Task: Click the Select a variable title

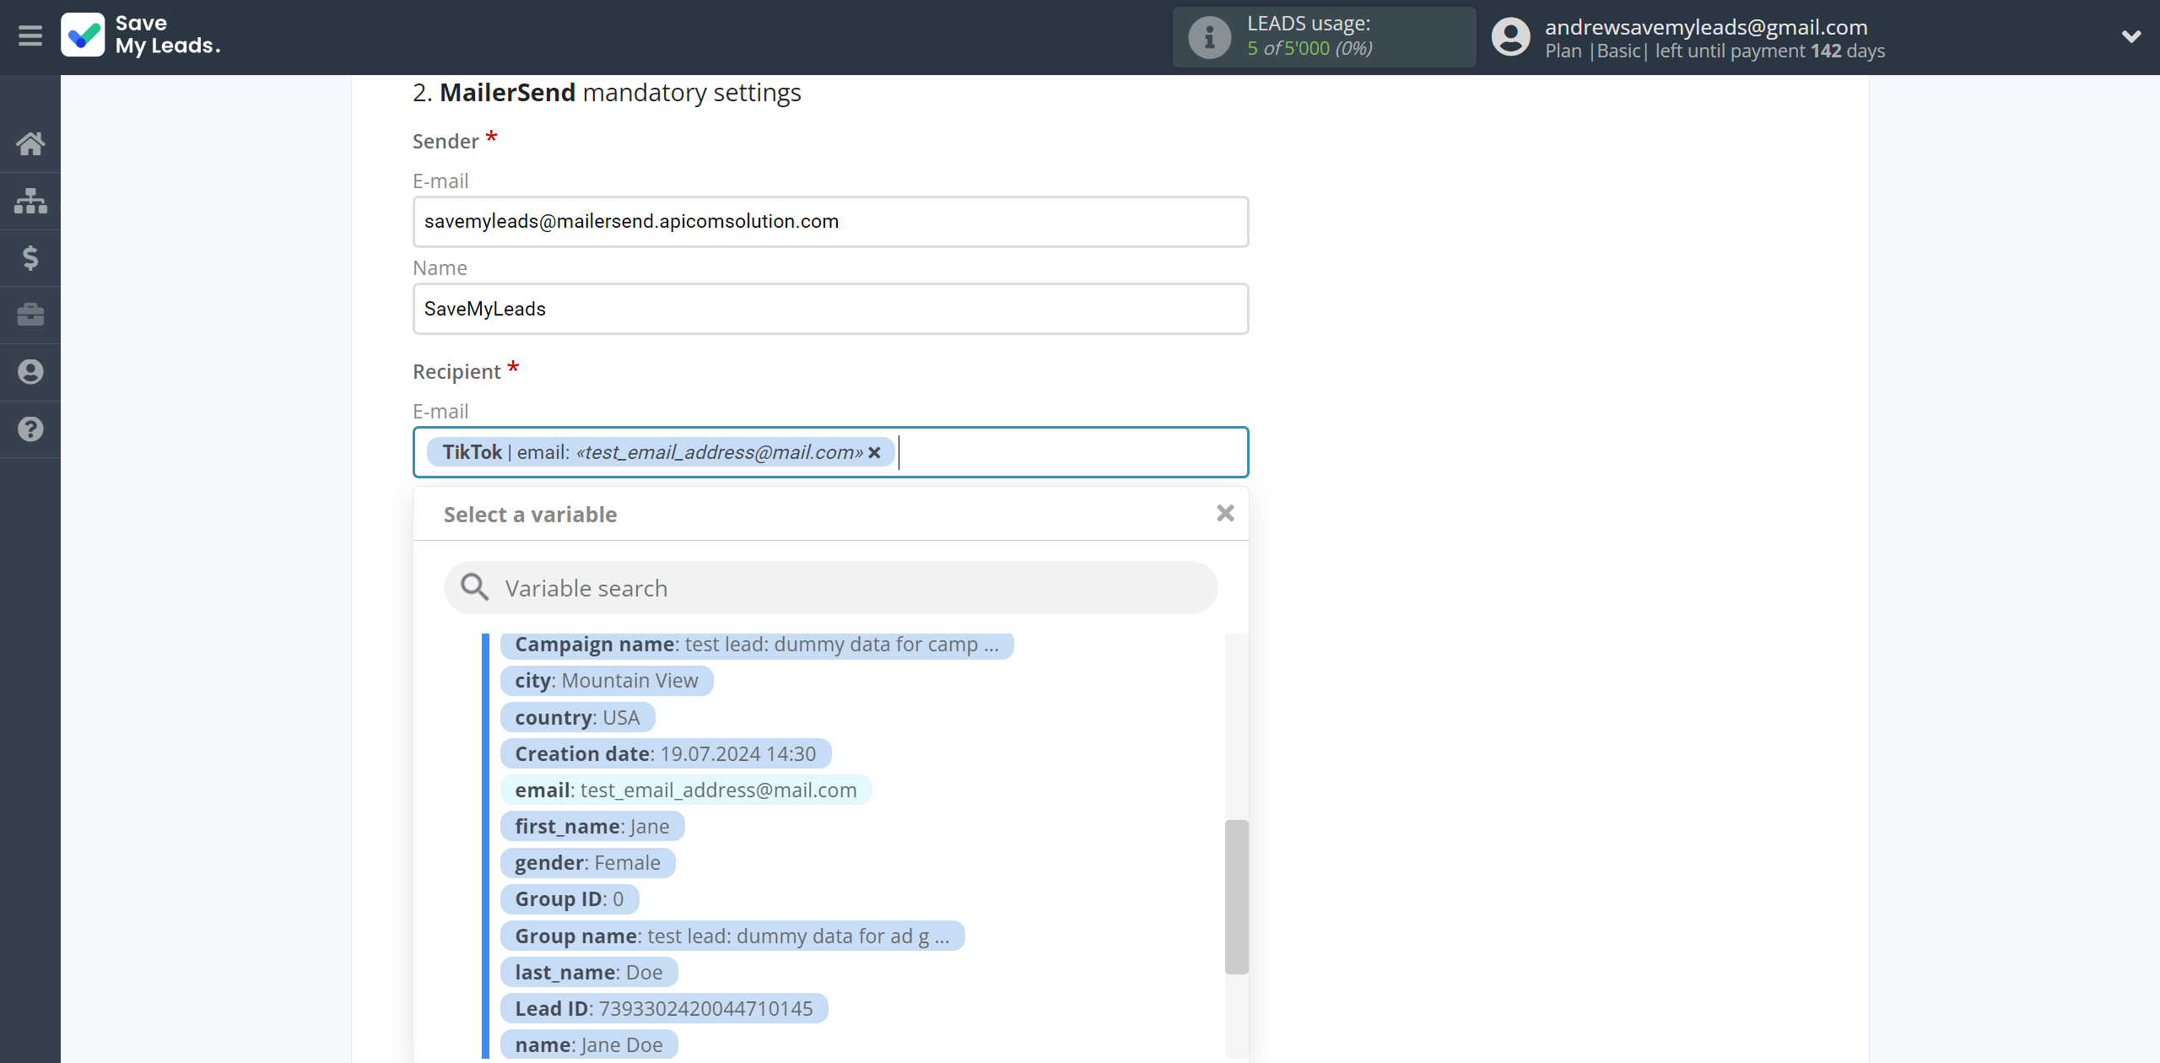Action: coord(530,515)
